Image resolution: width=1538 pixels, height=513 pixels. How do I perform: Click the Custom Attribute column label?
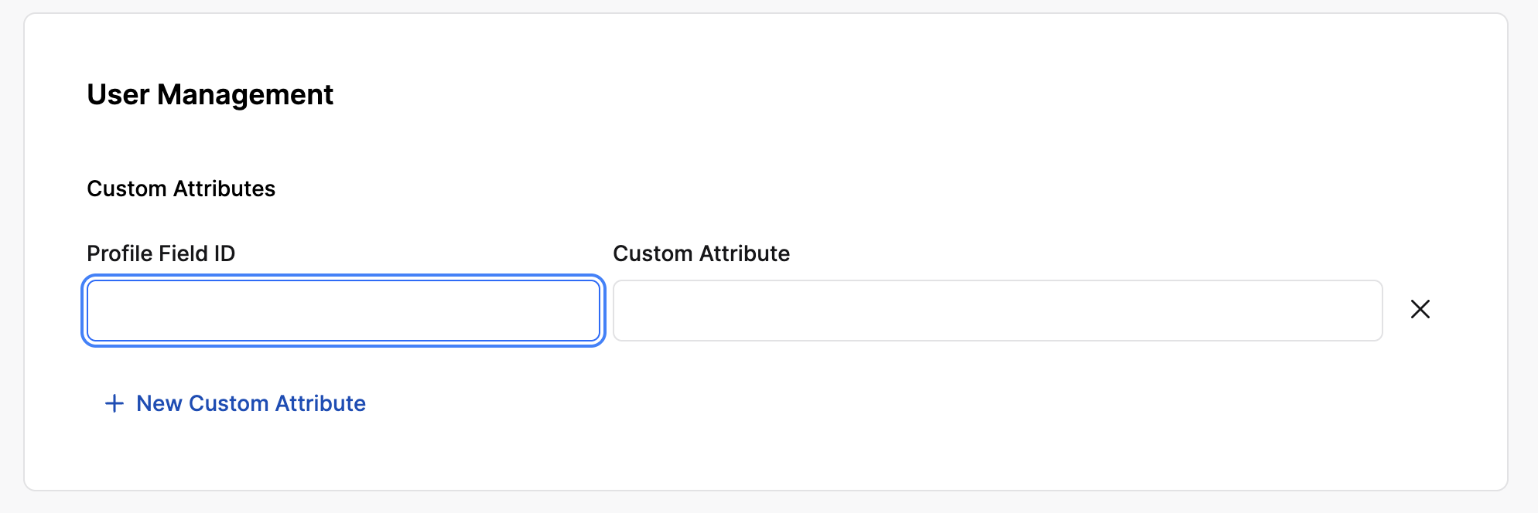(x=701, y=253)
